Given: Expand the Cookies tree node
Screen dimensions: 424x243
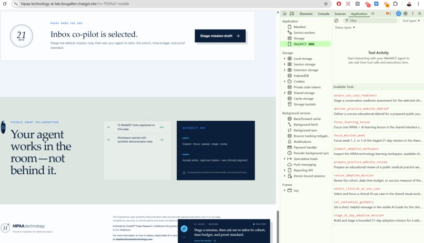Looking at the screenshot, I should (285, 81).
